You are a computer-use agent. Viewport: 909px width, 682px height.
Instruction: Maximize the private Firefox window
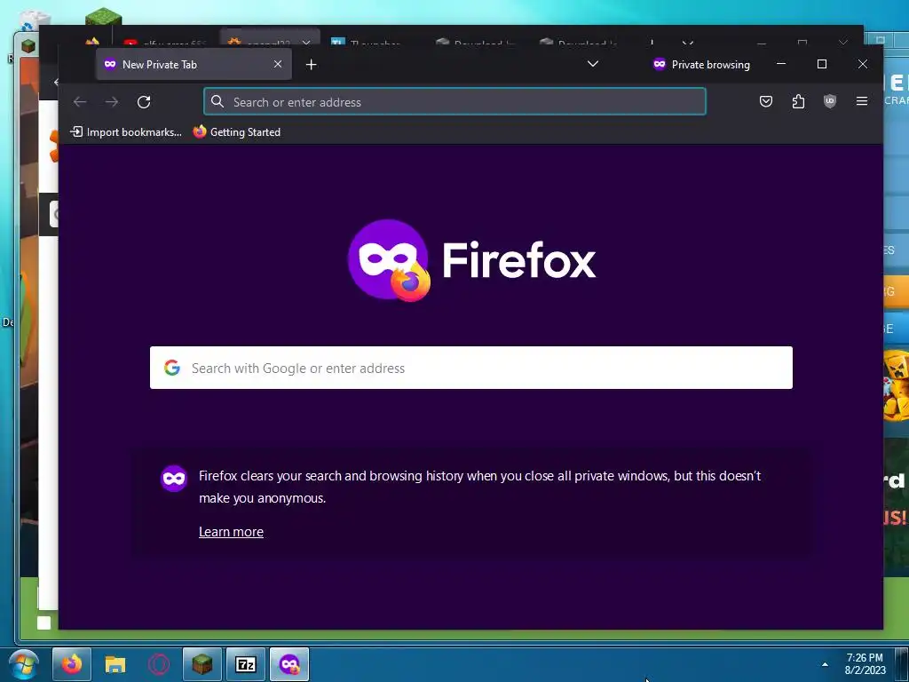(x=821, y=64)
